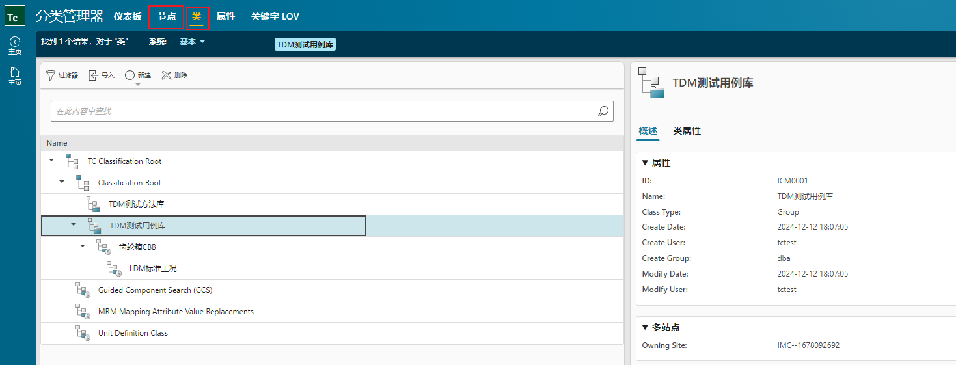Collapse the 齿轮箱CBB tree node
956x365 pixels.
pyautogui.click(x=83, y=246)
